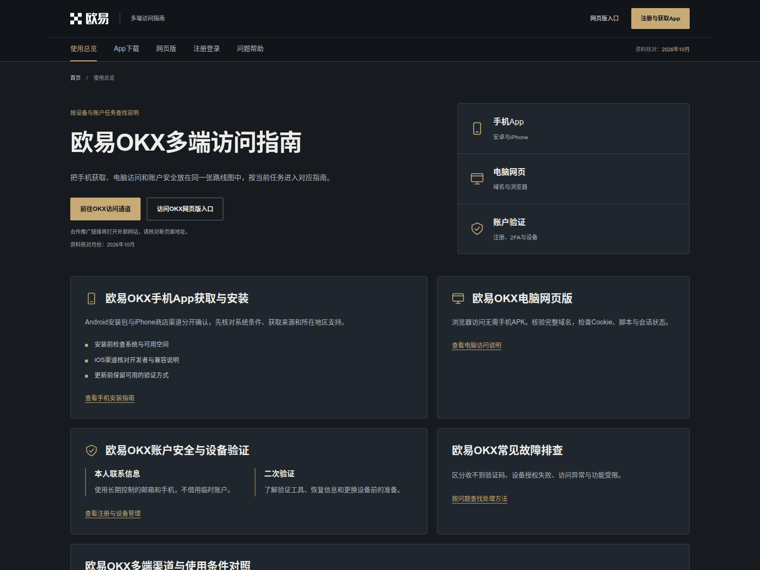
Task: Click the 合作推广链接将打开外部网站 notice
Action: (130, 232)
